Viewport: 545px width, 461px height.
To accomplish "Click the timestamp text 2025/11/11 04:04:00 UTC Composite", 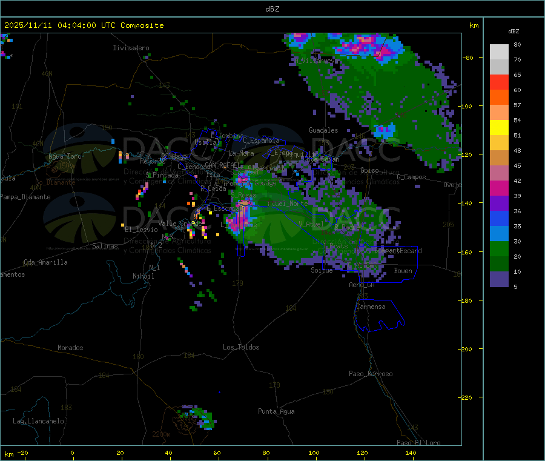I will tap(84, 25).
